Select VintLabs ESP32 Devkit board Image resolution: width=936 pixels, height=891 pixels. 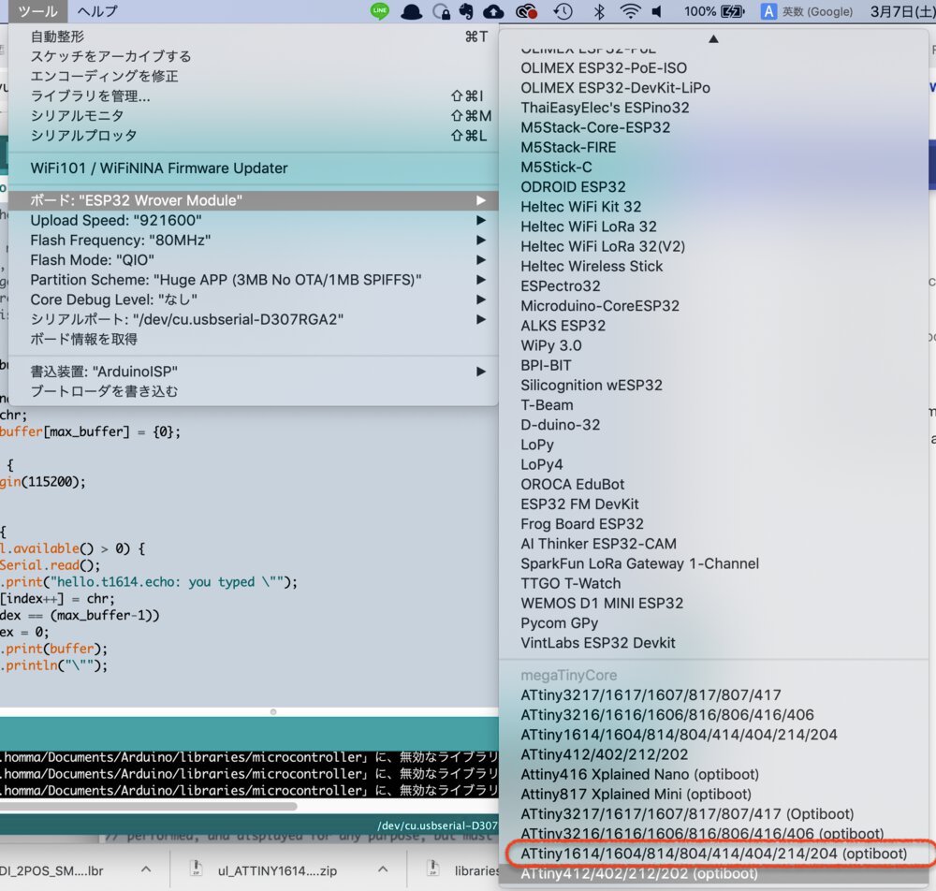713,643
